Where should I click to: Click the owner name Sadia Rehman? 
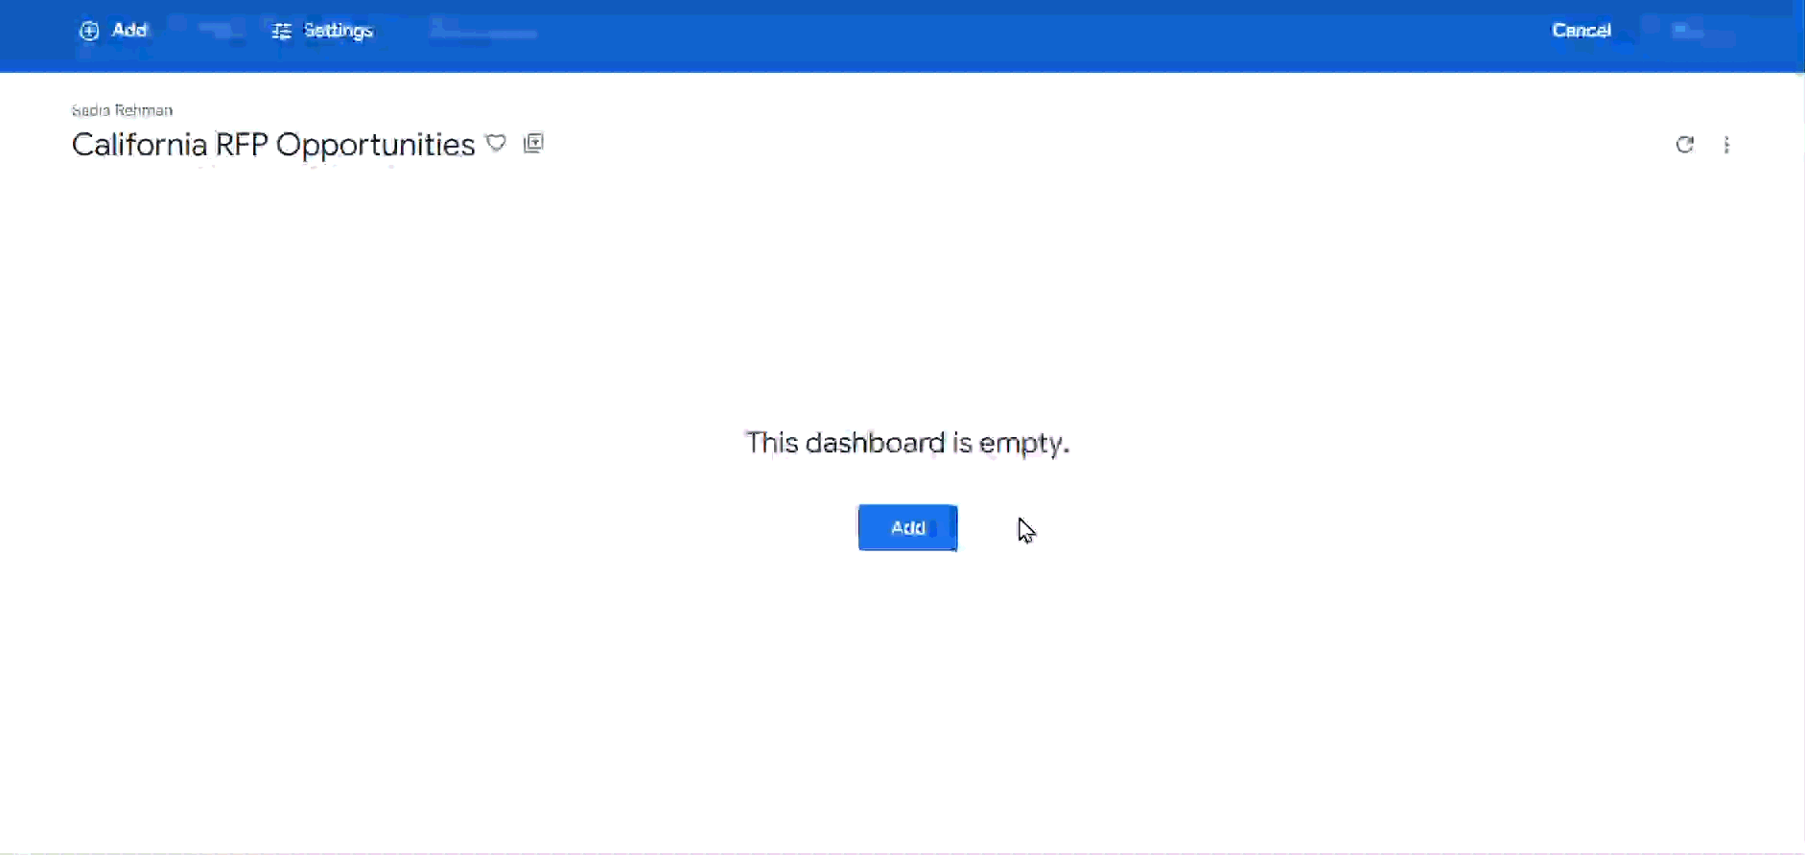coord(122,110)
